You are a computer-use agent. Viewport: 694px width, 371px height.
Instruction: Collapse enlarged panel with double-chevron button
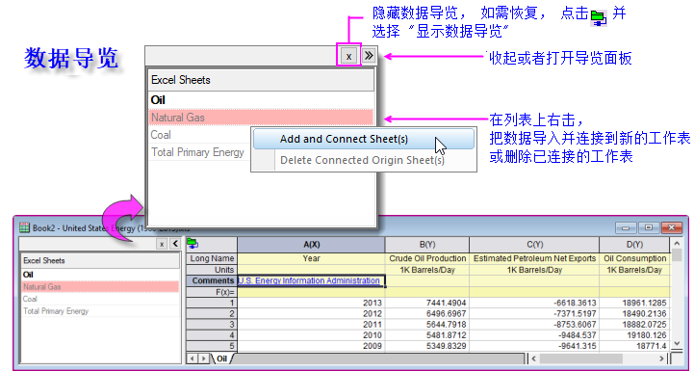369,56
